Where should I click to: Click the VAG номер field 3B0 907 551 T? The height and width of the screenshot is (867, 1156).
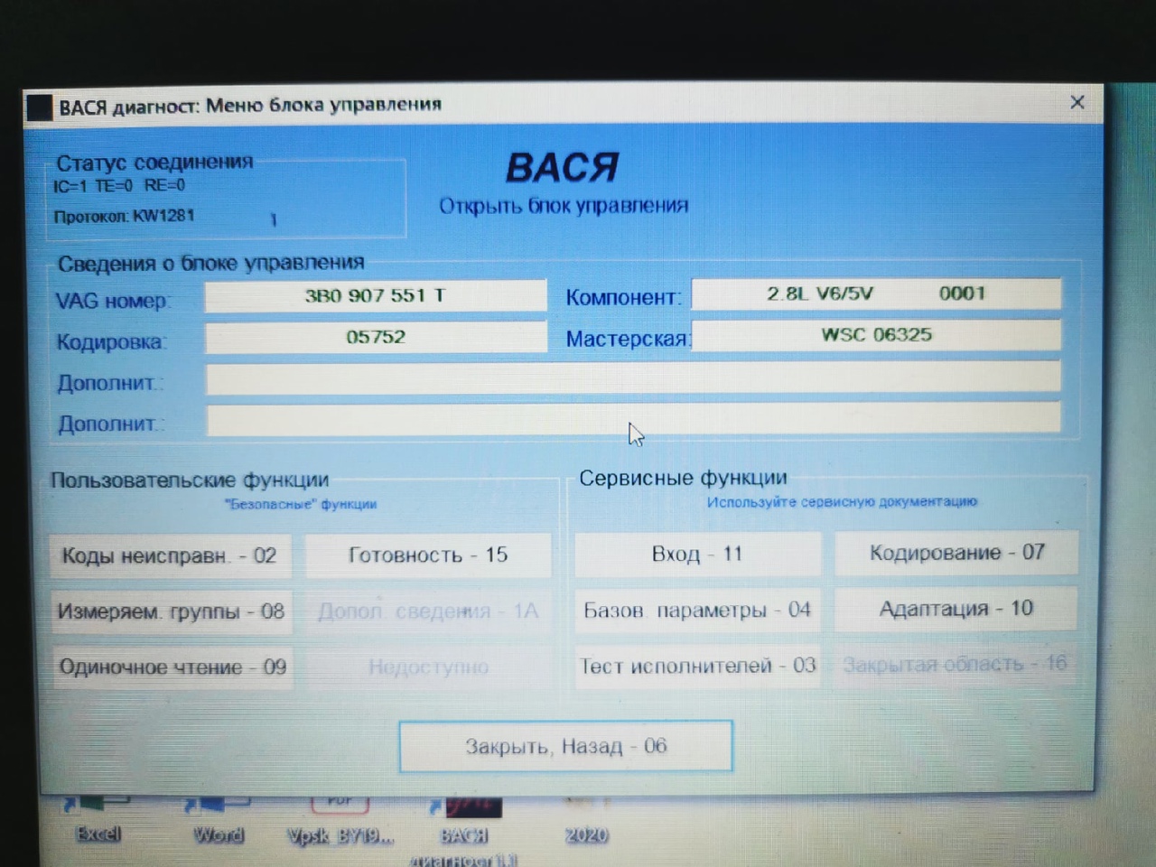(x=375, y=295)
